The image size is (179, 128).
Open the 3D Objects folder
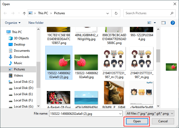pos(21,38)
